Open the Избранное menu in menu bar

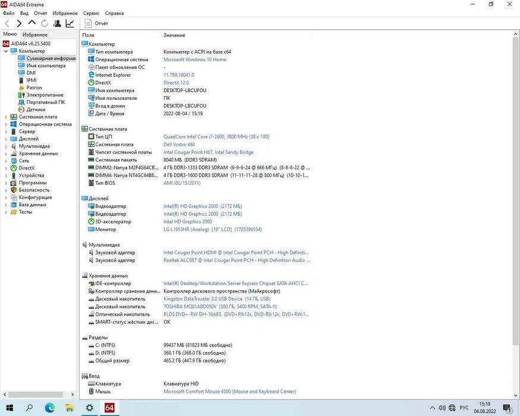(x=65, y=13)
